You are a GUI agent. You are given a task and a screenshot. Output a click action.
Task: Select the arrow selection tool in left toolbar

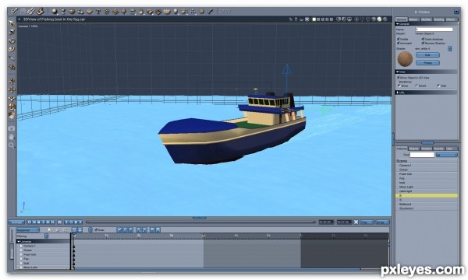[x=12, y=23]
